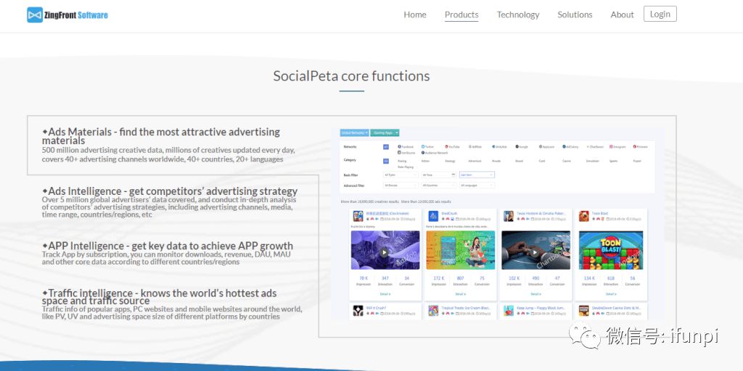Select the AdColony network filter
The height and width of the screenshot is (371, 743).
[x=570, y=146]
